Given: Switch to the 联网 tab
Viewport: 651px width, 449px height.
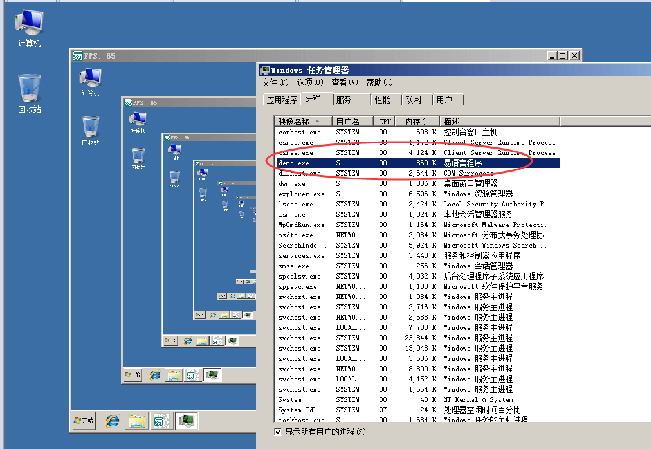Looking at the screenshot, I should pos(412,100).
